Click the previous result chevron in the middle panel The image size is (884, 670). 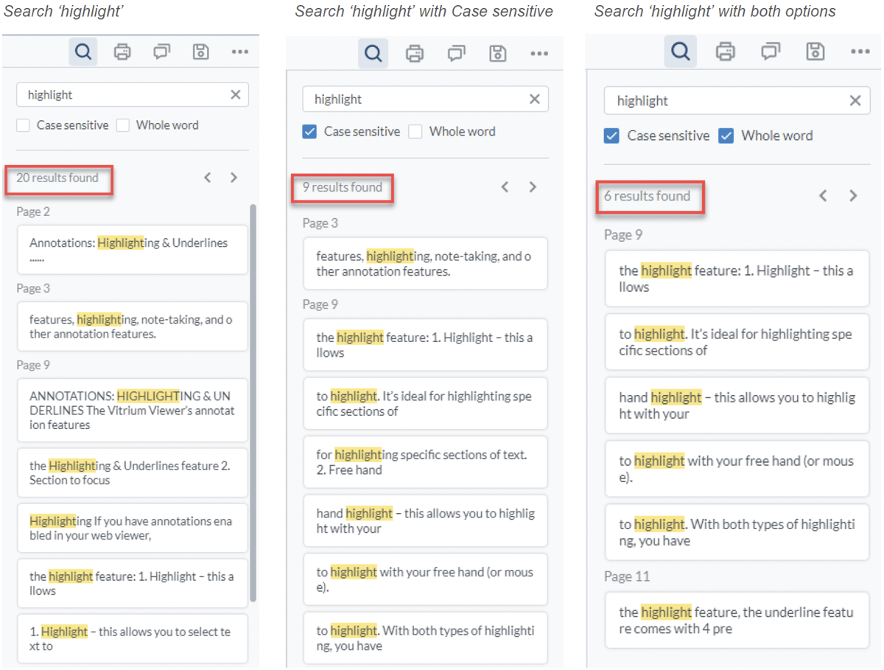click(505, 186)
